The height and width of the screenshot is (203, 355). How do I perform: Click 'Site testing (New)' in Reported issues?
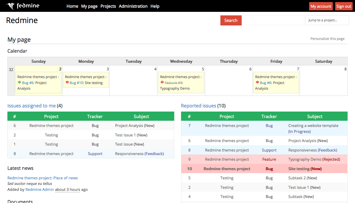coord(305,169)
